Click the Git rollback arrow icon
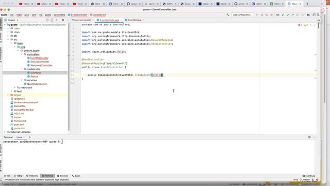 (x=302, y=15)
